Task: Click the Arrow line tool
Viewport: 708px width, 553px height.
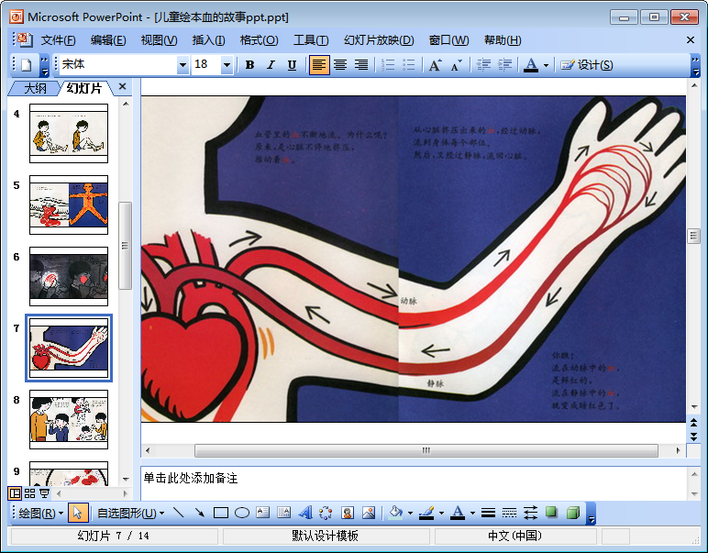Action: [x=200, y=513]
